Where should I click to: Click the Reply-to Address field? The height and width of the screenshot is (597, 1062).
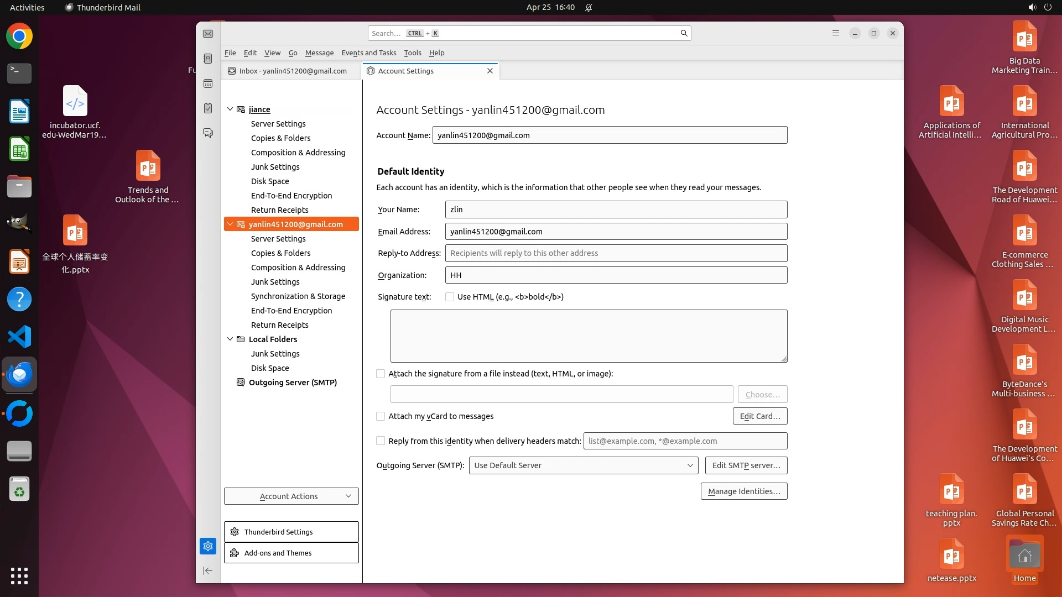pyautogui.click(x=616, y=253)
